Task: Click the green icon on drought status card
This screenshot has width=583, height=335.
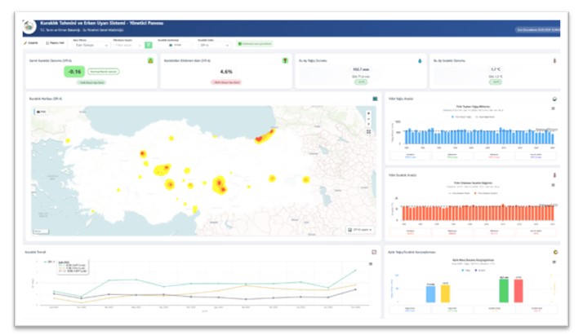Action: [150, 60]
